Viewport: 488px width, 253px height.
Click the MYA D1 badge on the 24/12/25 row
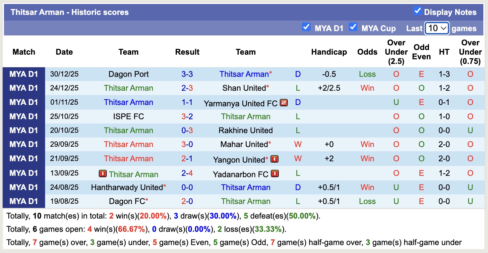[24, 88]
